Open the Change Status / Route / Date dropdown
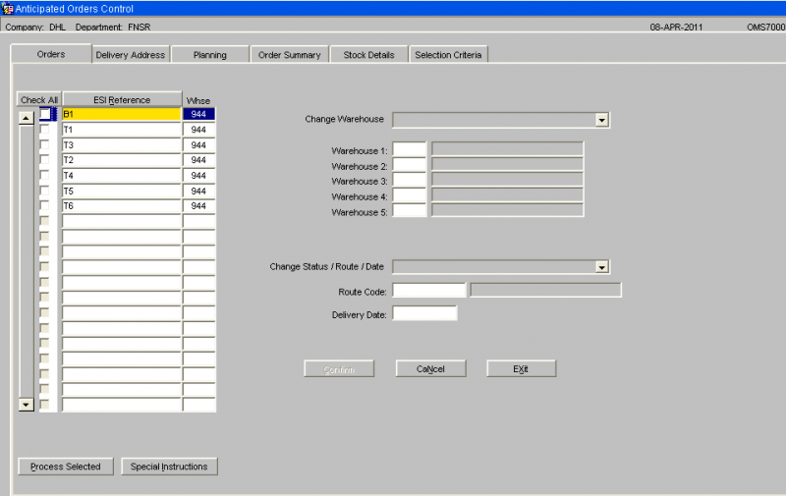786x496 pixels. pyautogui.click(x=601, y=267)
